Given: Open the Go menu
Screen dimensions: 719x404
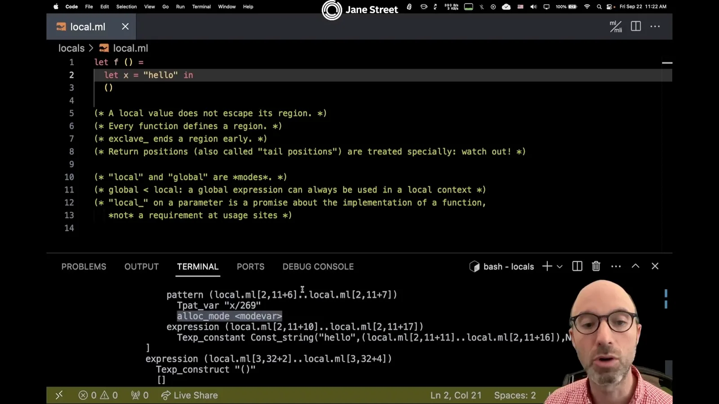Looking at the screenshot, I should [165, 7].
